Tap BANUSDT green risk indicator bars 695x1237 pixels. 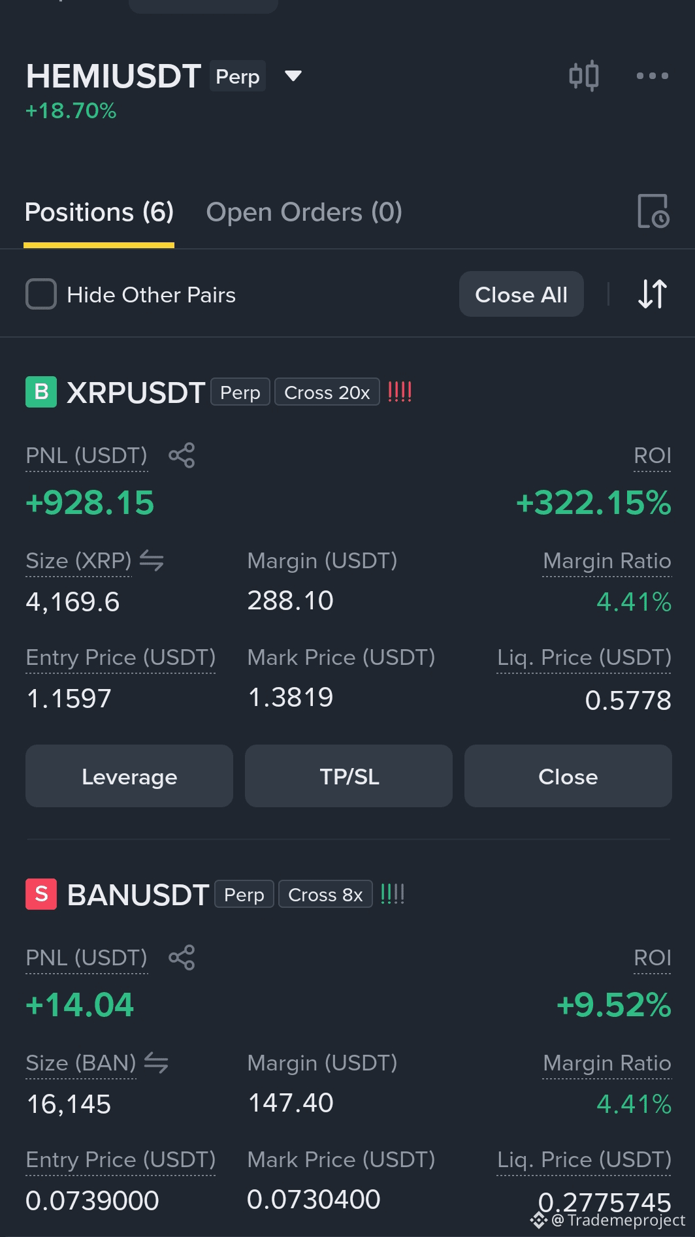393,894
